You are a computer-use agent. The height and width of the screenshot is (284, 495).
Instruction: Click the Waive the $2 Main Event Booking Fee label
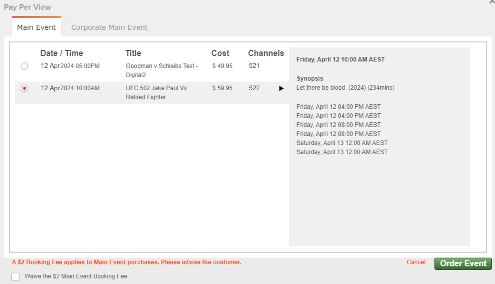tap(76, 276)
